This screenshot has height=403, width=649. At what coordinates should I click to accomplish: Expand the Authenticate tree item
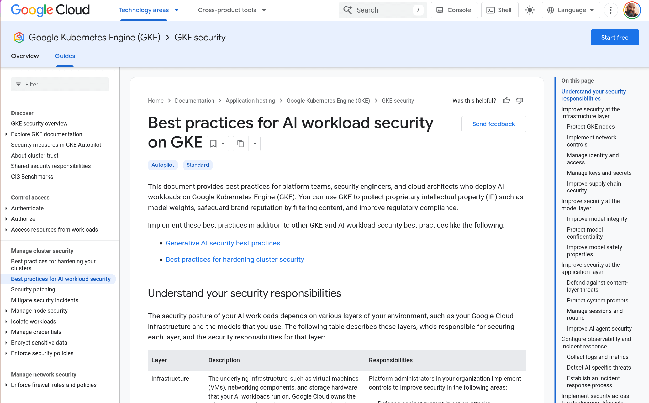[6, 208]
